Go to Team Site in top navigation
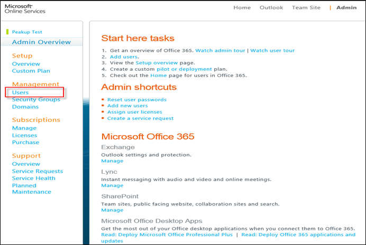This screenshot has height=245, width=366. click(x=306, y=8)
